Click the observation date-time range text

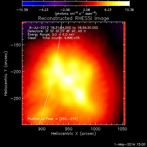pos(64,28)
